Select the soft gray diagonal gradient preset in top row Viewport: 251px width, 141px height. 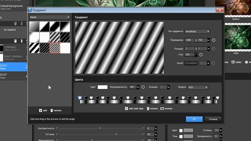click(x=34, y=27)
